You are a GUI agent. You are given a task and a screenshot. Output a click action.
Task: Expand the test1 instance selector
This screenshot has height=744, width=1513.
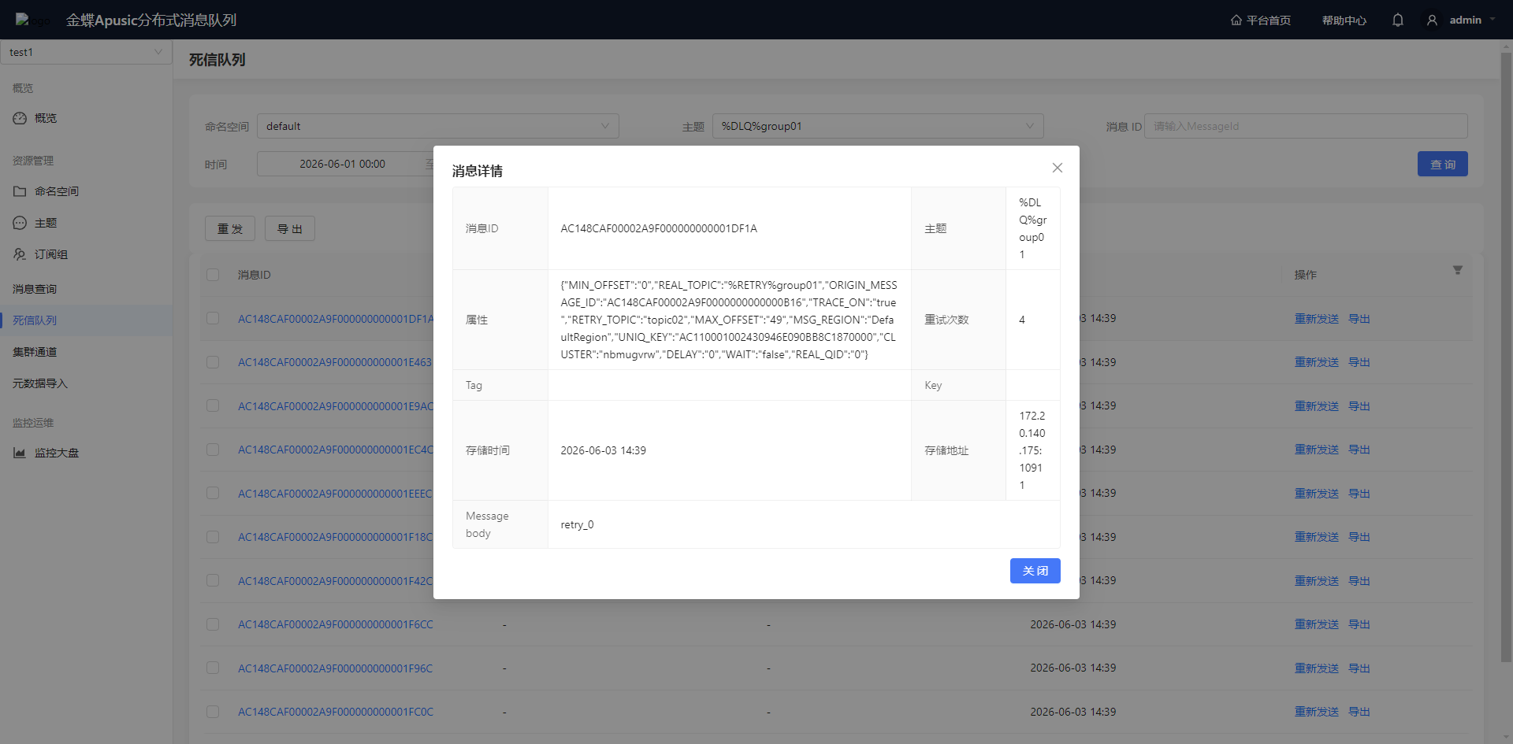86,52
